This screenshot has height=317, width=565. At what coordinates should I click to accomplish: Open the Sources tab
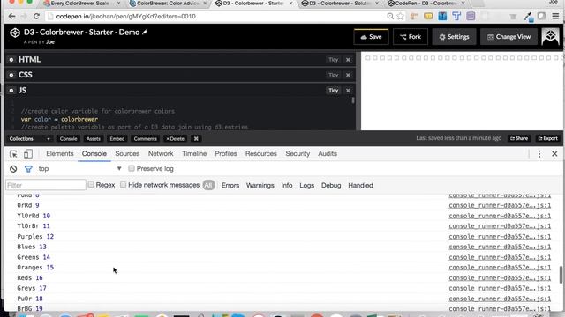tap(127, 153)
